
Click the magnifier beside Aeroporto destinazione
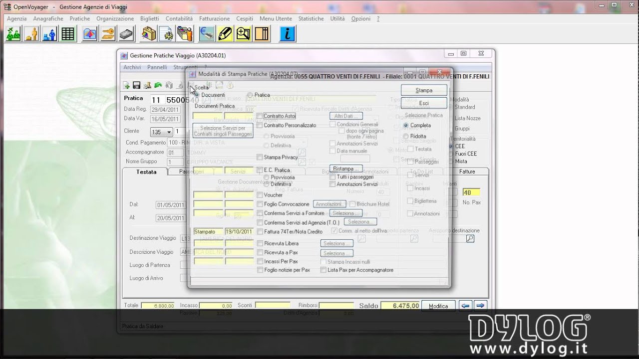click(x=470, y=239)
